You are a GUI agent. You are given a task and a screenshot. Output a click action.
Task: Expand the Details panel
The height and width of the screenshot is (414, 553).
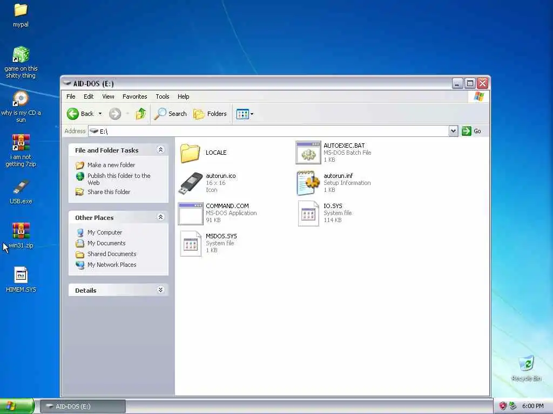click(160, 289)
